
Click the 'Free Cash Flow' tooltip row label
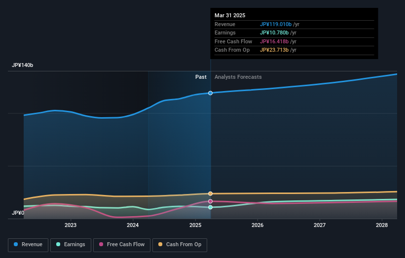coord(233,41)
